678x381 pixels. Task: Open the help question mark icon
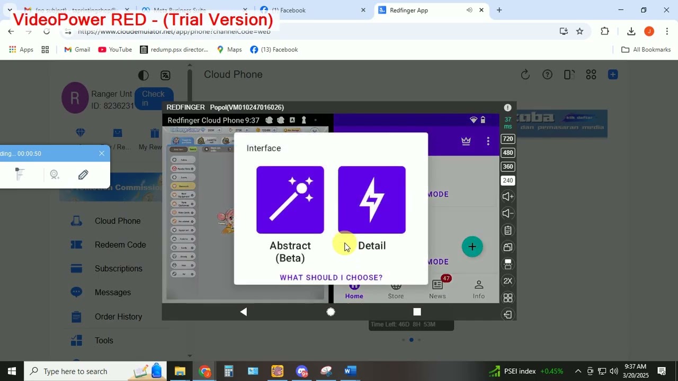pyautogui.click(x=547, y=75)
